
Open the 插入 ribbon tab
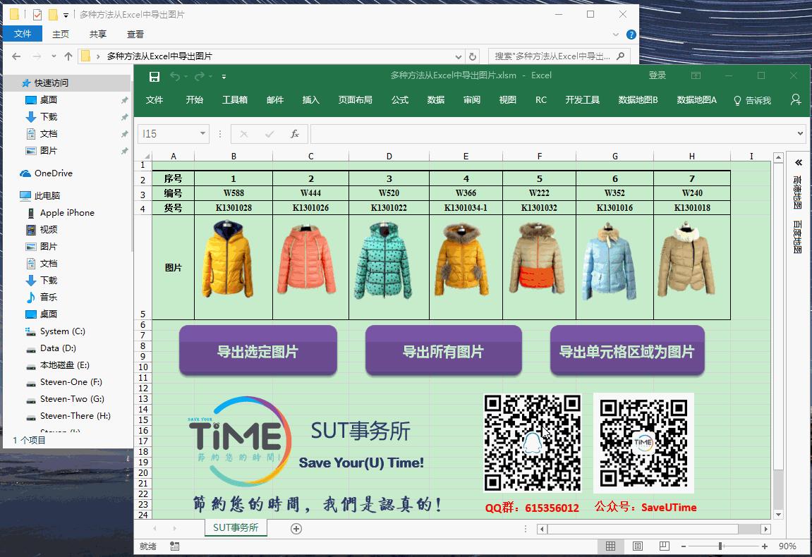310,100
